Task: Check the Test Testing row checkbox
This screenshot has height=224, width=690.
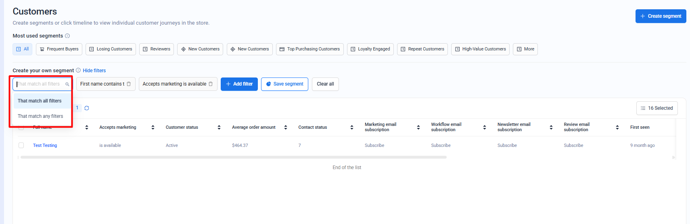Action: (x=21, y=145)
